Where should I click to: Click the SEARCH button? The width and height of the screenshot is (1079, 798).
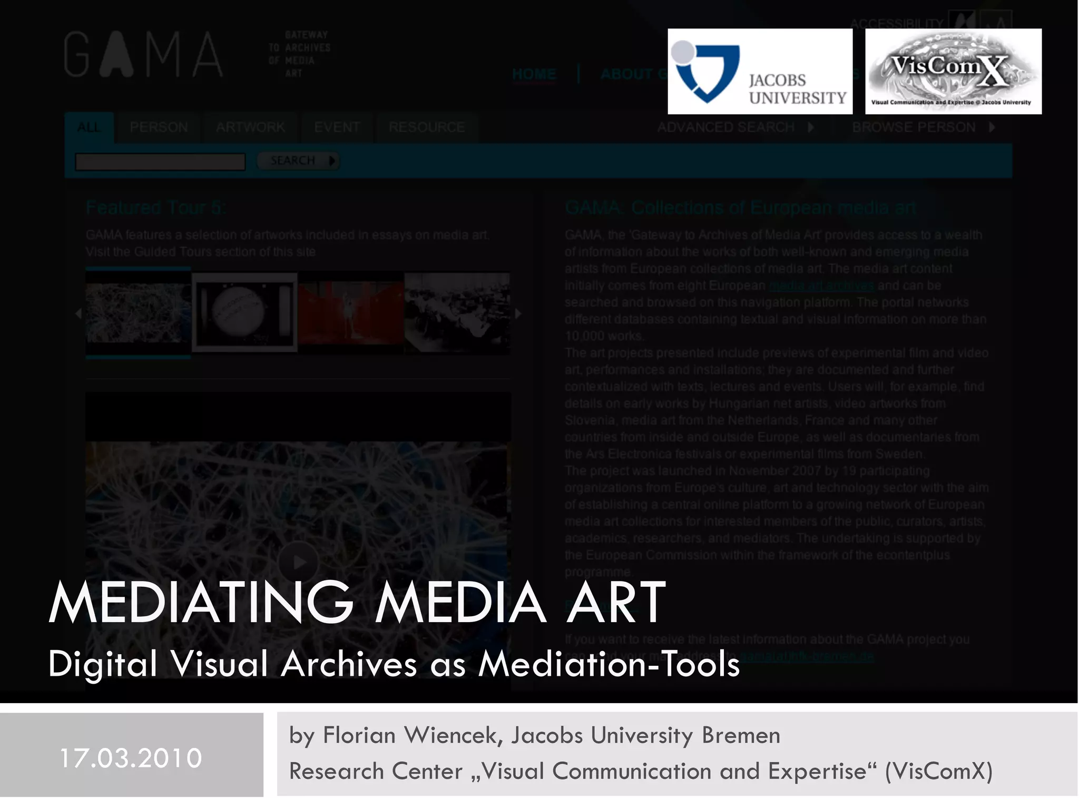298,161
